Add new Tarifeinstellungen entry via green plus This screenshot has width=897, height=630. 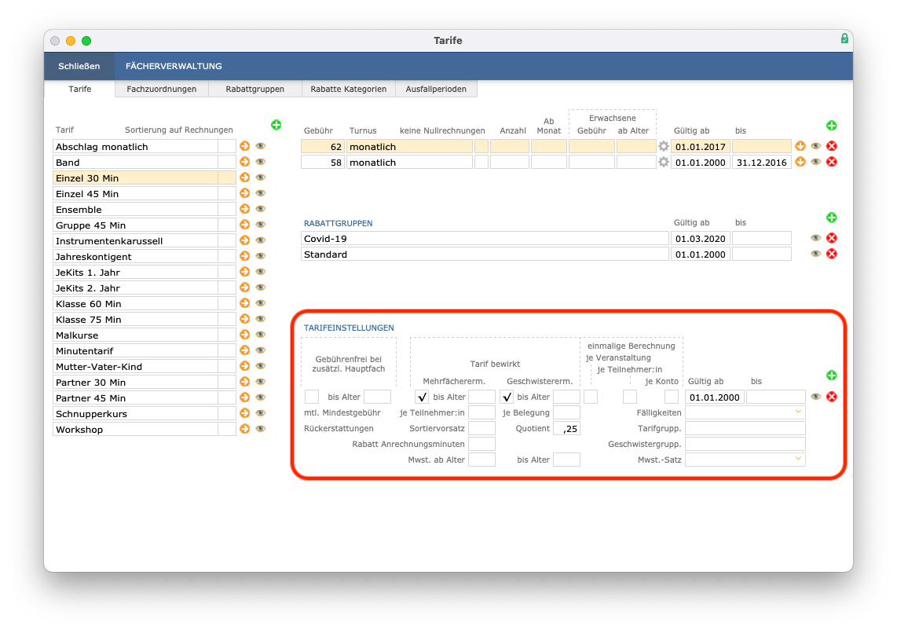click(x=832, y=375)
